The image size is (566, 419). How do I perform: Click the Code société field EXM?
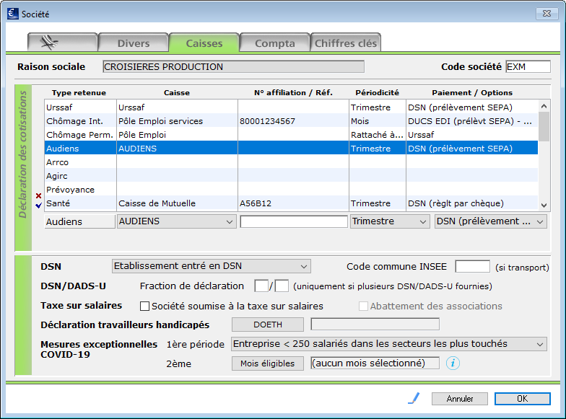pyautogui.click(x=528, y=66)
